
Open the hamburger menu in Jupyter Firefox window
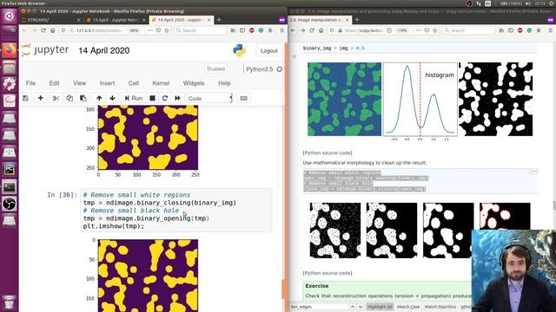click(281, 30)
